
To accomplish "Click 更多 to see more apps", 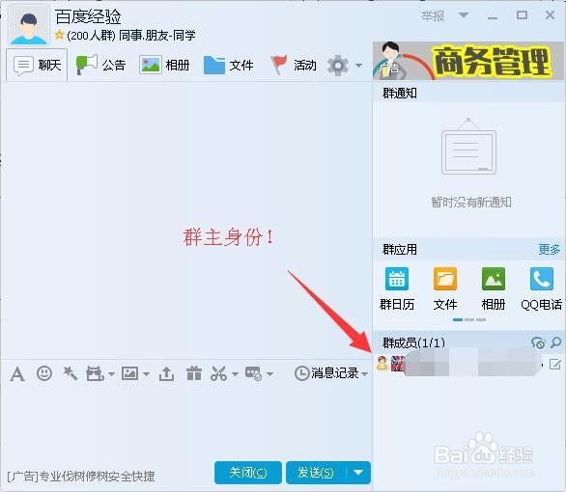I will tap(550, 250).
